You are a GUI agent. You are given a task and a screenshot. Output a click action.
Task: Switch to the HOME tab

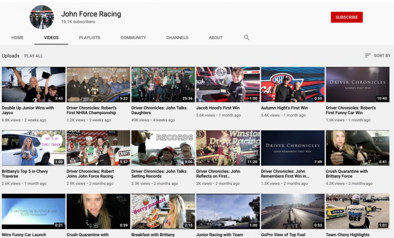point(17,38)
